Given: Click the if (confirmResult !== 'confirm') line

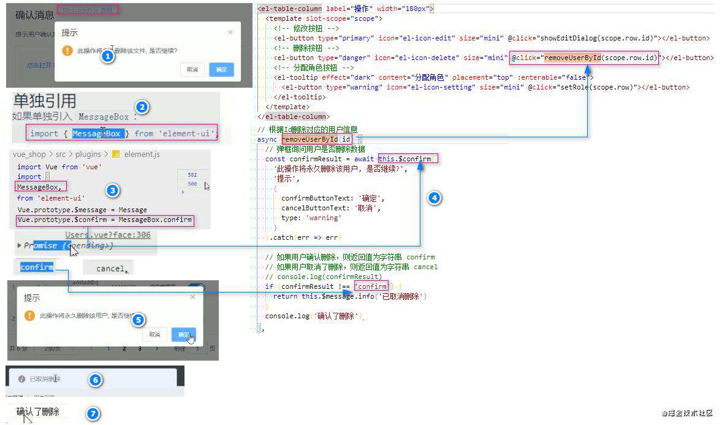Looking at the screenshot, I should 334,286.
